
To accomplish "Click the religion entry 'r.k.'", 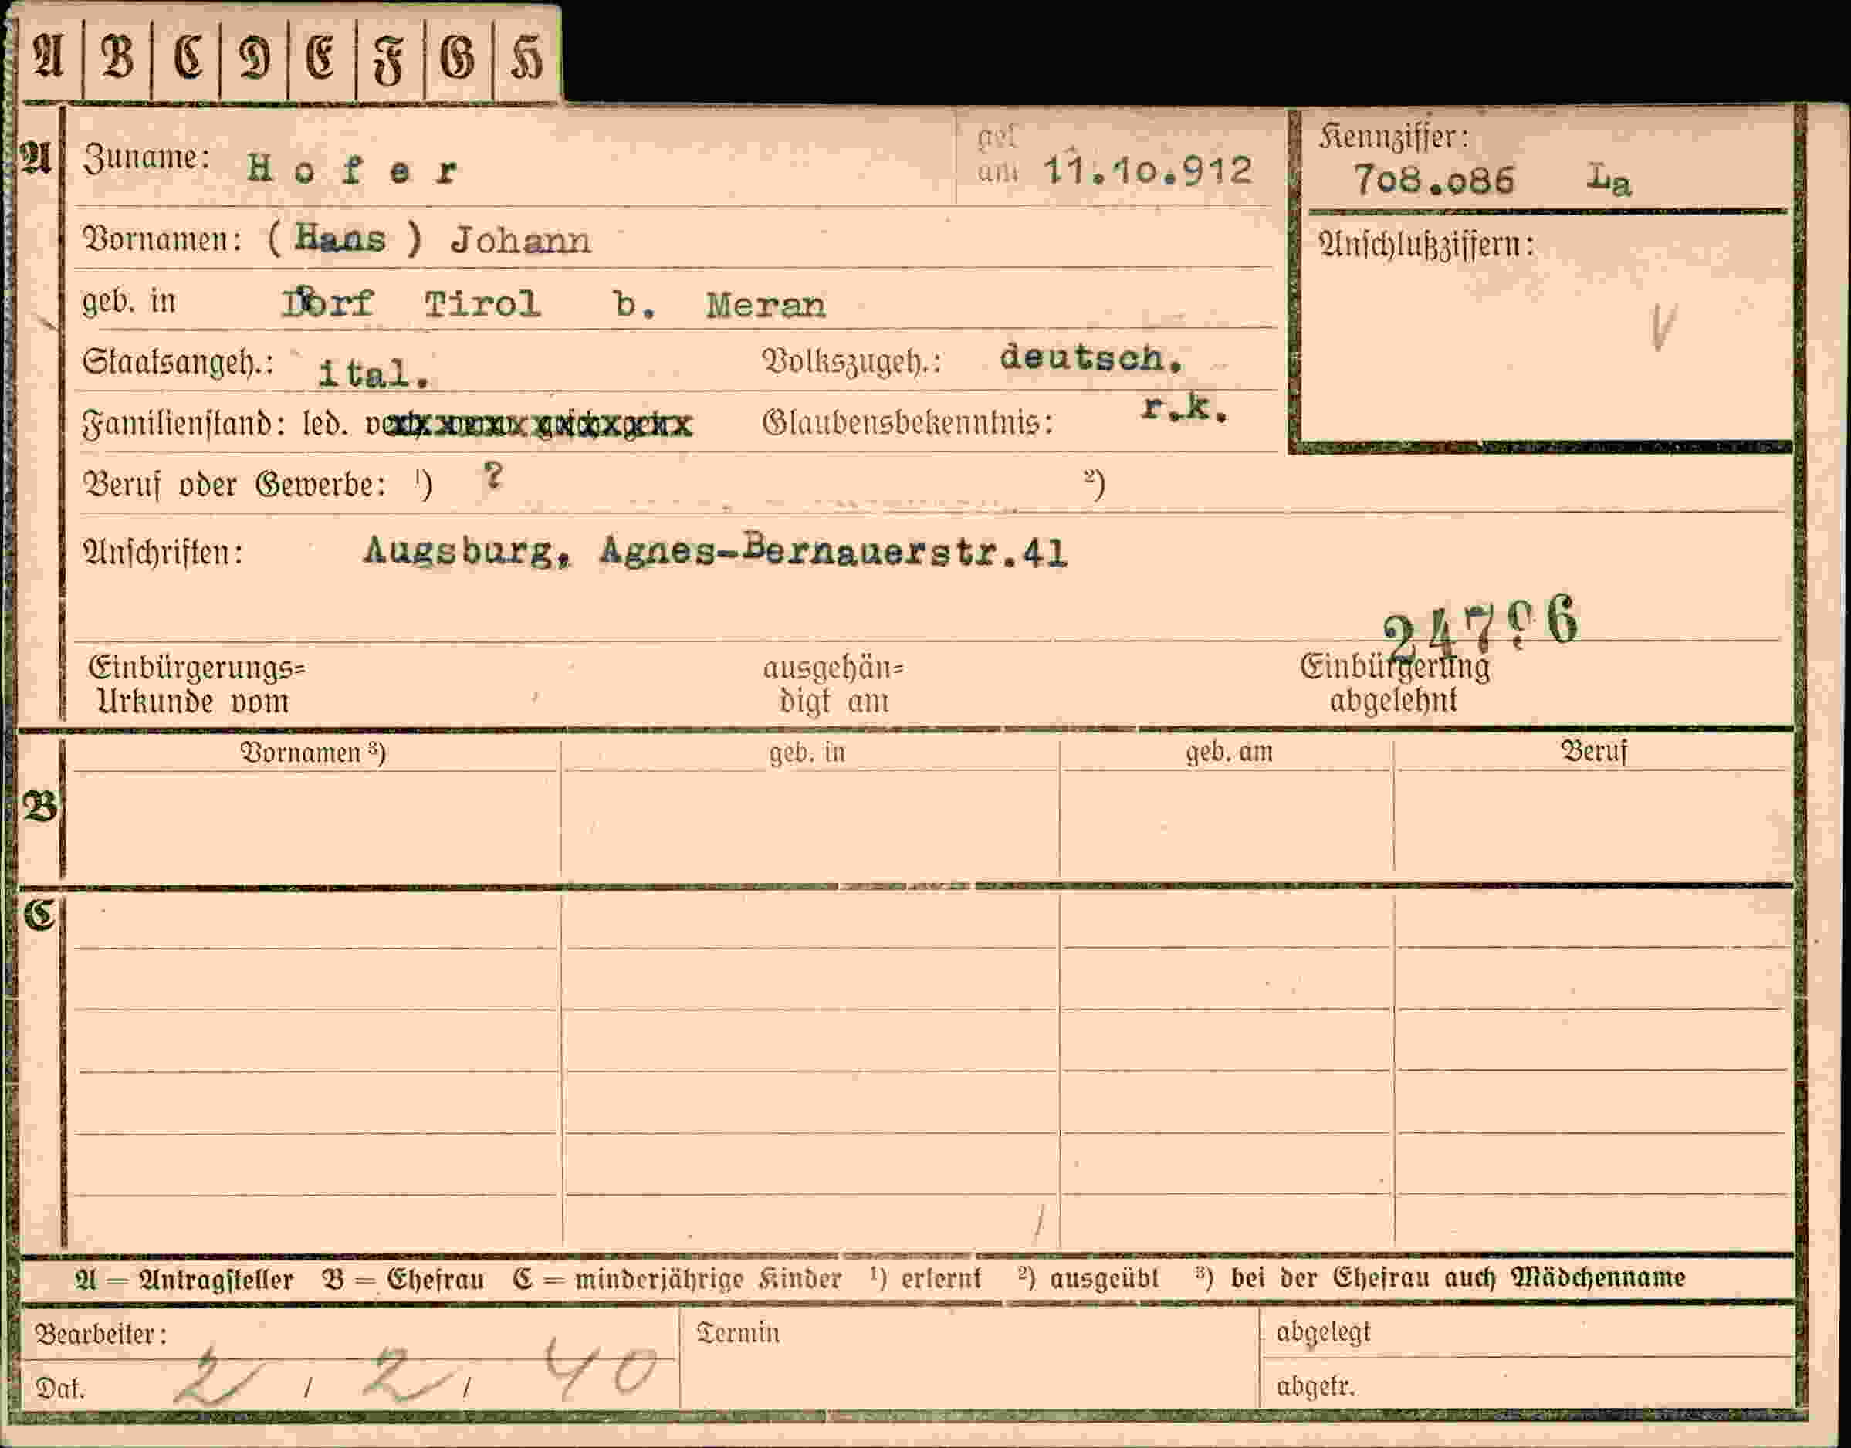I will (1183, 408).
